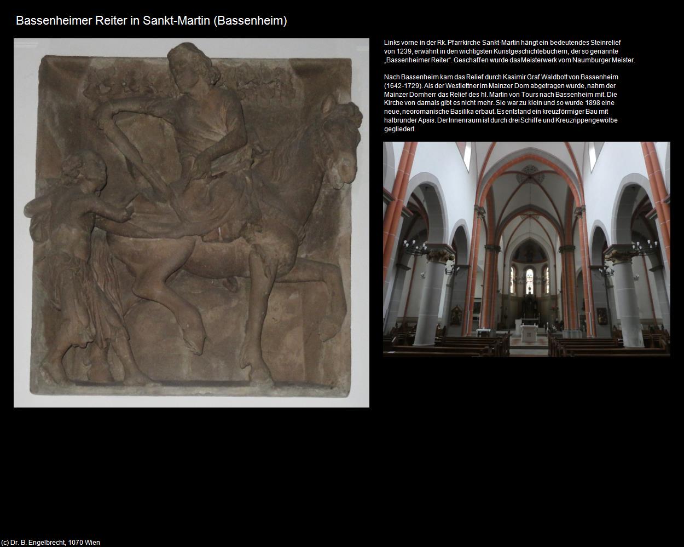Click the paragraph starting 'Links vorne in der Rk. Pfarrkirche'

pos(509,51)
